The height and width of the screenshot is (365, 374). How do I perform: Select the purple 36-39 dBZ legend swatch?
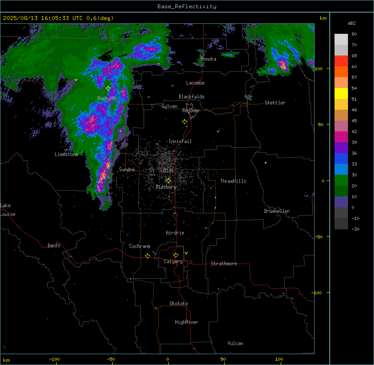pyautogui.click(x=341, y=148)
